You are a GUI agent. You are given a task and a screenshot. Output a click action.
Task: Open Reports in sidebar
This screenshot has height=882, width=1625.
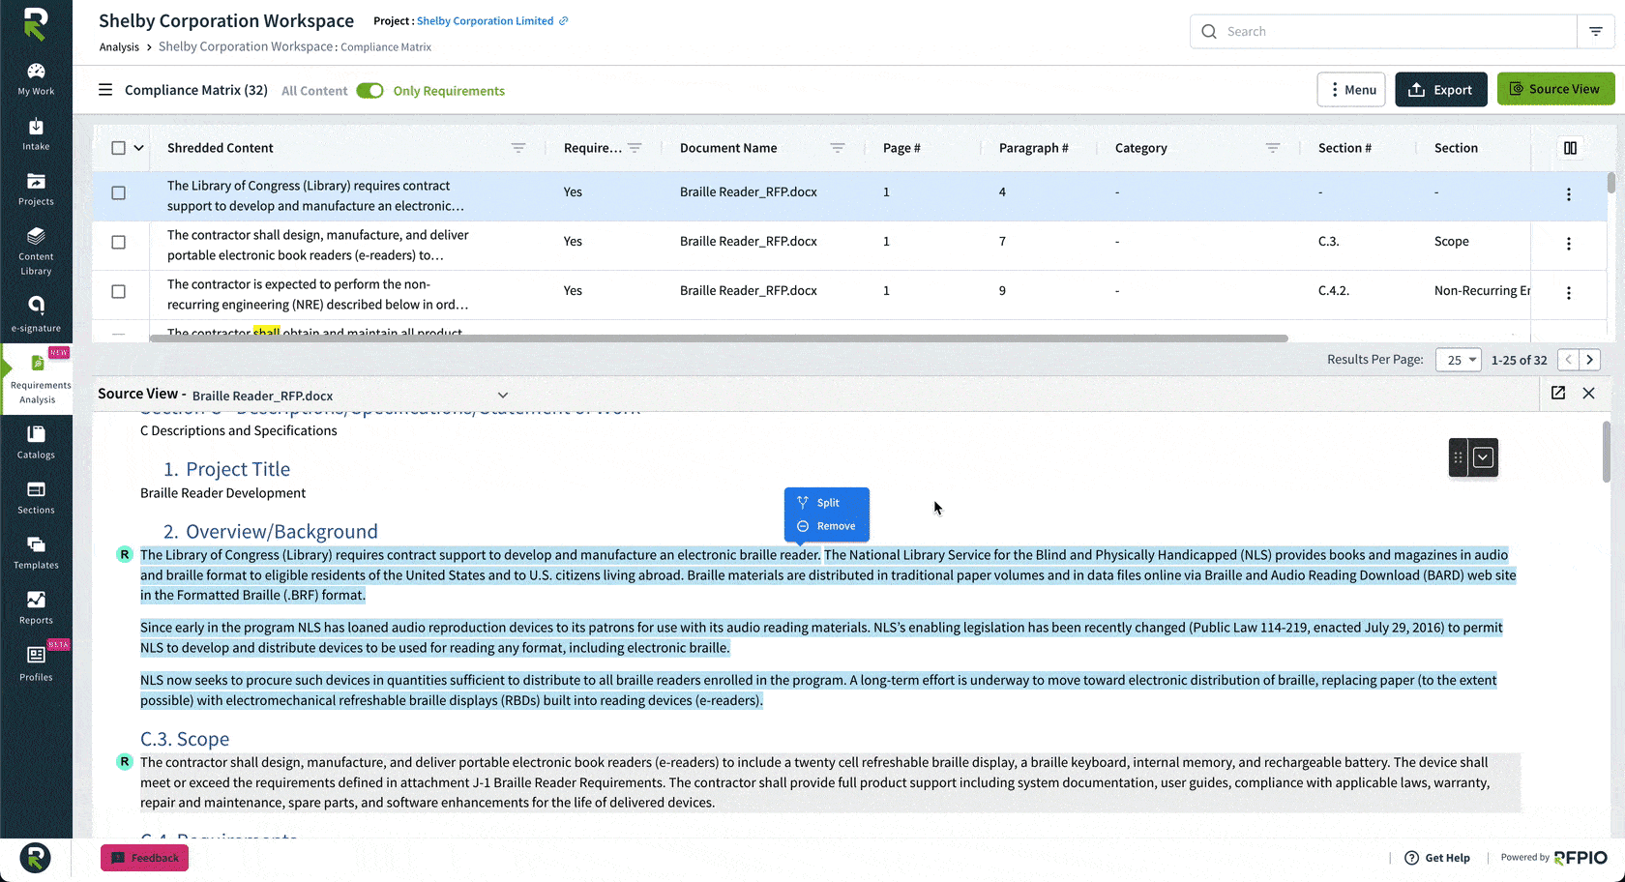coord(36,607)
